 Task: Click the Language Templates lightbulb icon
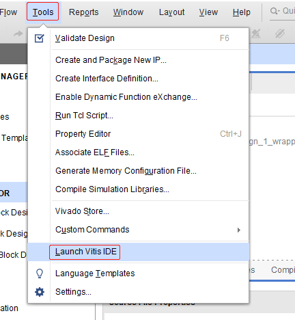[40, 274]
